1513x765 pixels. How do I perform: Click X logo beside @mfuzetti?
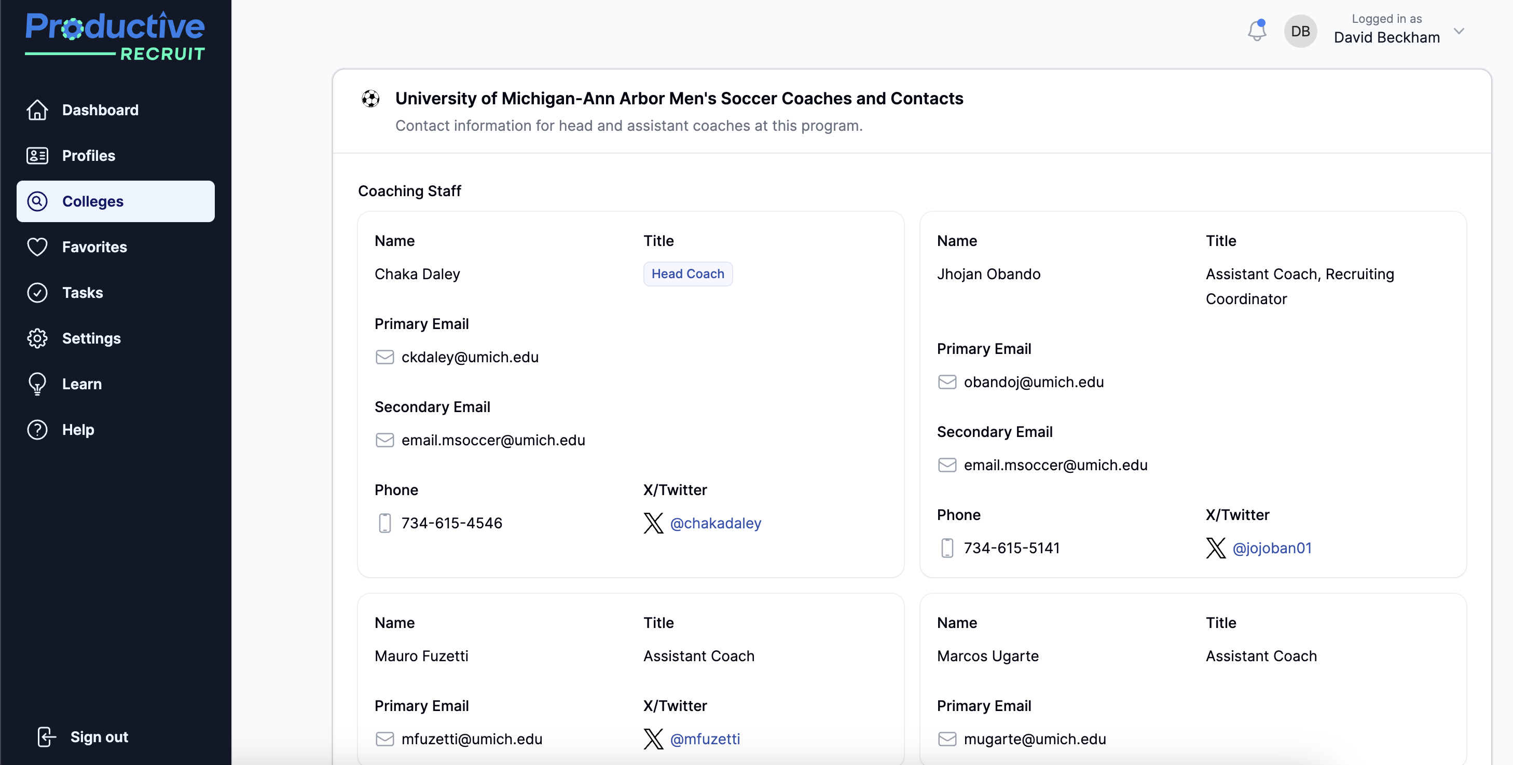click(653, 739)
